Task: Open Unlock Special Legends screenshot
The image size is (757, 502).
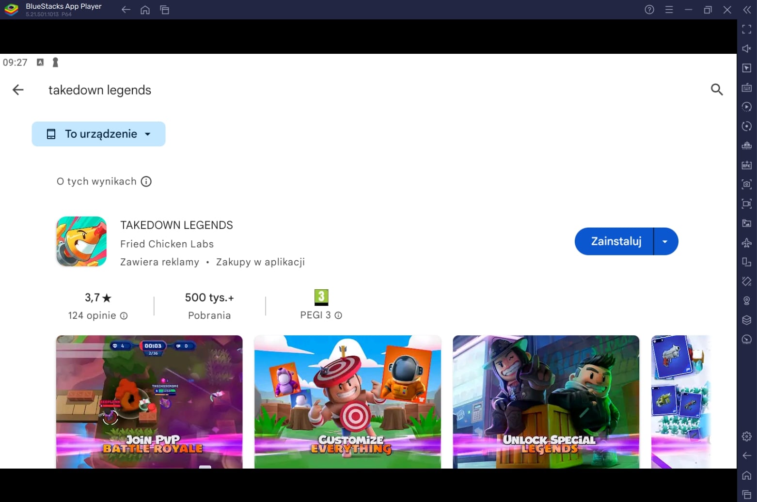Action: tap(546, 402)
